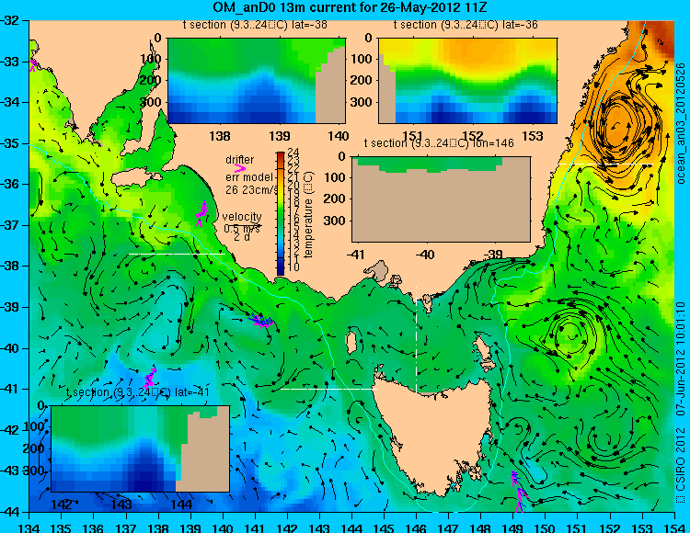The image size is (690, 533).
Task: Click the white dashed section line at 38S
Action: coord(177,254)
